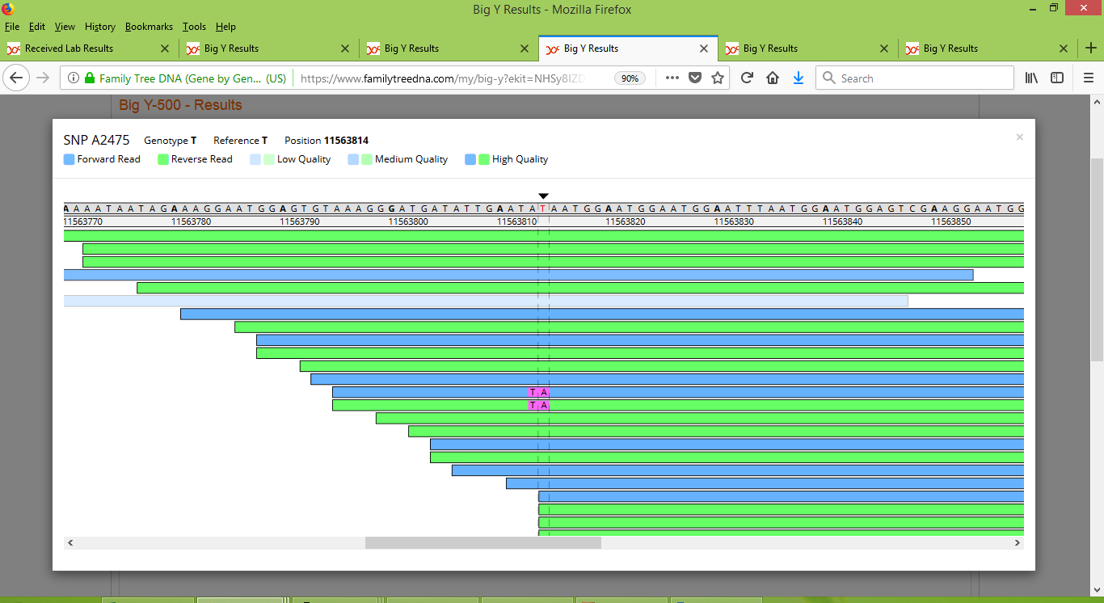
Task: Click the horizontal scrollbar thumb in viewer
Action: (483, 543)
